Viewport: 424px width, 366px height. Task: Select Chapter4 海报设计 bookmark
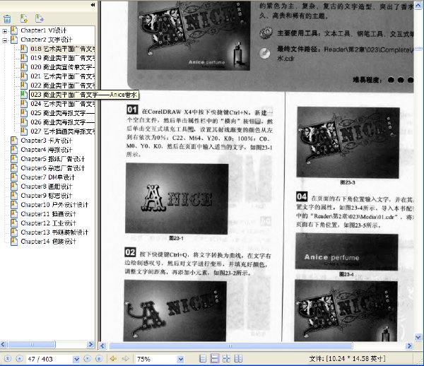[47, 150]
